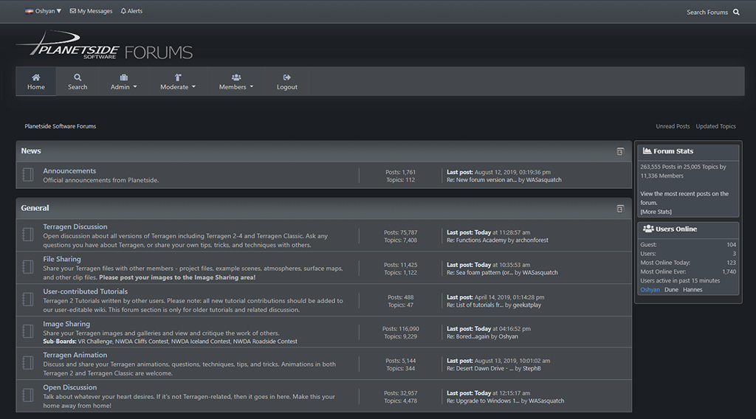Open the Open Discussion board

tap(70, 387)
